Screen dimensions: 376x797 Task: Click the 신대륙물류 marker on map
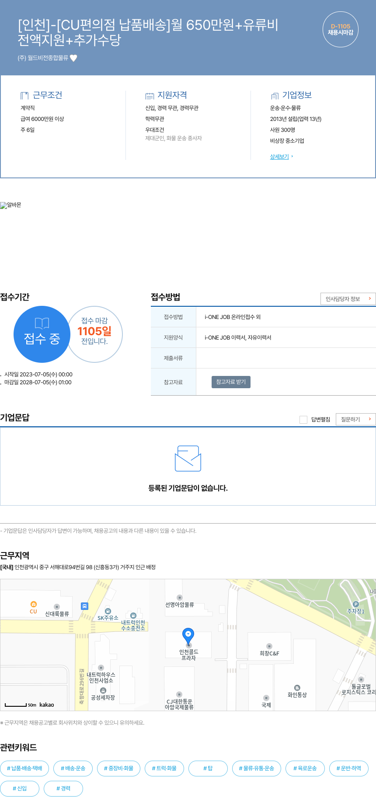pyautogui.click(x=57, y=607)
